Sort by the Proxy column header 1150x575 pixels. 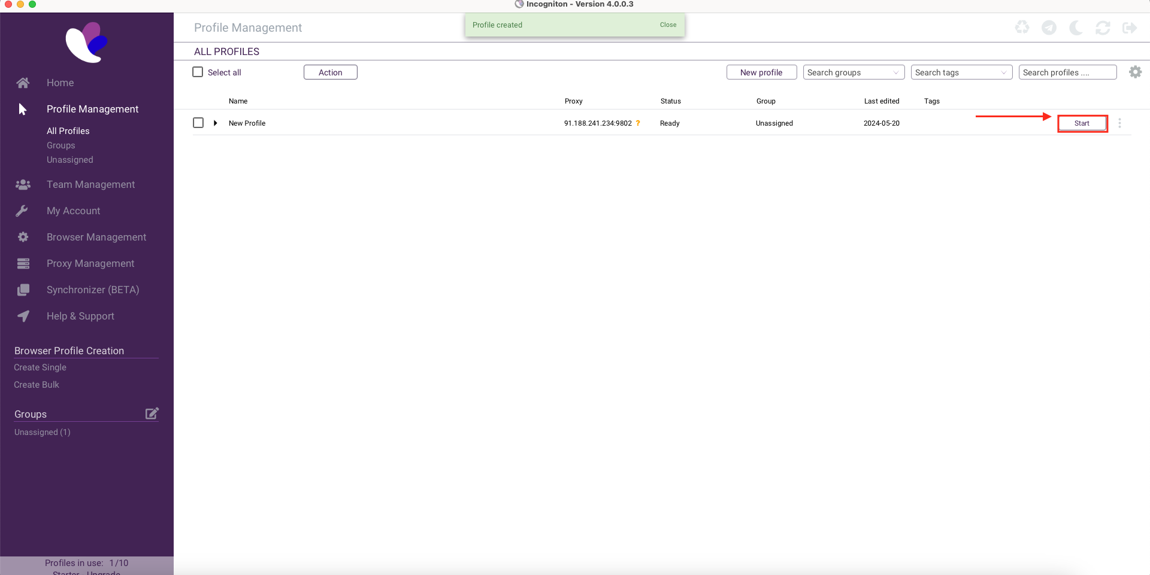[574, 101]
